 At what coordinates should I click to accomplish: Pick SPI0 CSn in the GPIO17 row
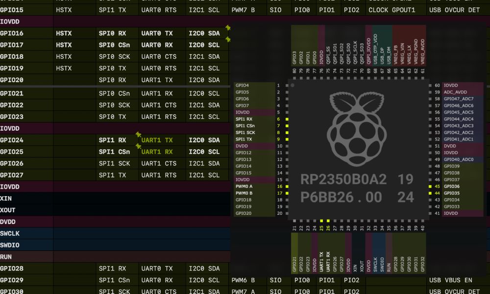click(114, 45)
